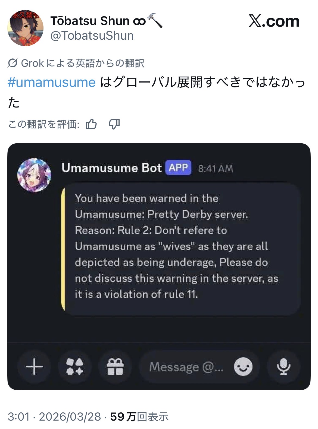The height and width of the screenshot is (429, 318).
Task: Open the Discord apps launcher icon
Action: (75, 367)
